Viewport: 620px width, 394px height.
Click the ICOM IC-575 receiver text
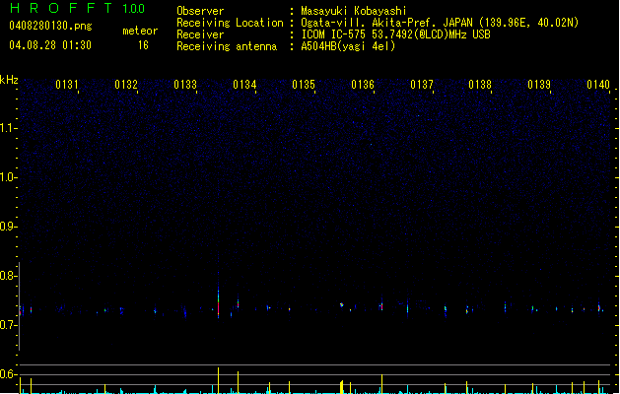[x=395, y=34]
